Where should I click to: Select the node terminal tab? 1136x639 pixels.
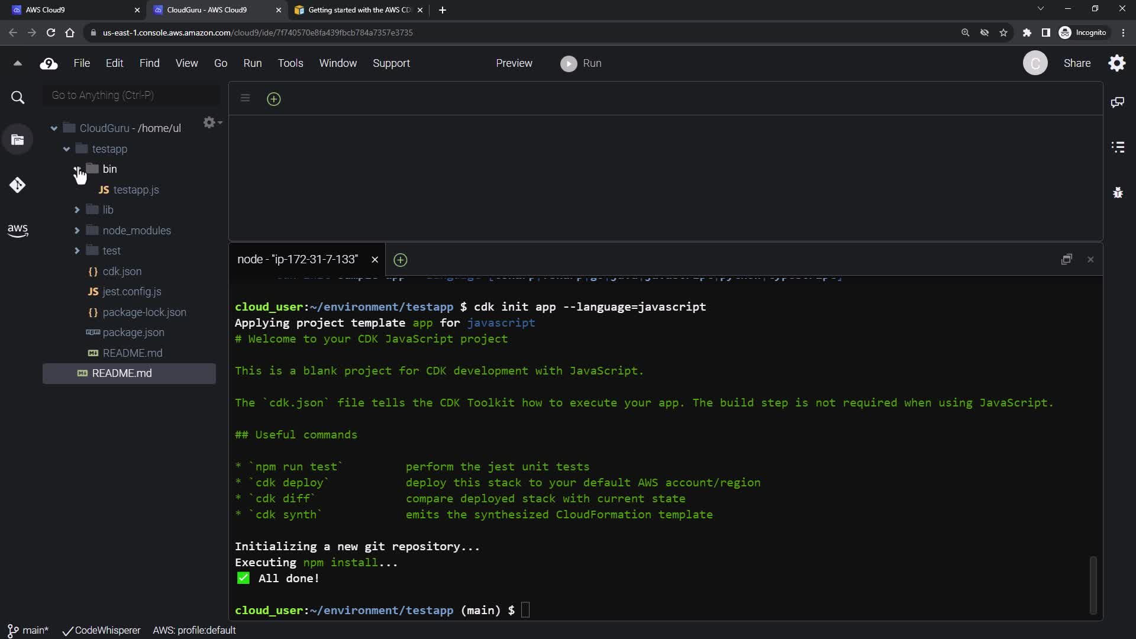(x=298, y=259)
